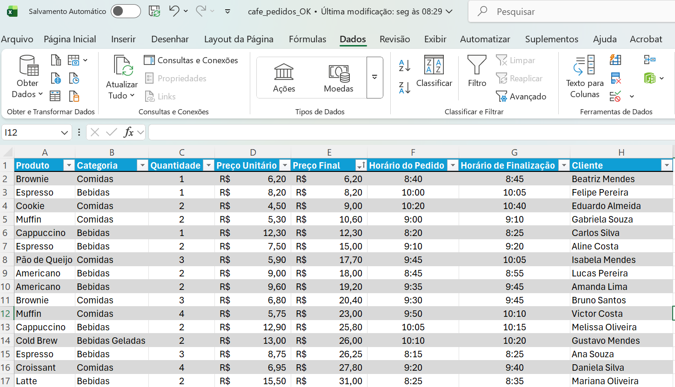Screen dimensions: 675x387
Task: Click the undo arrow icon
Action: pyautogui.click(x=174, y=11)
